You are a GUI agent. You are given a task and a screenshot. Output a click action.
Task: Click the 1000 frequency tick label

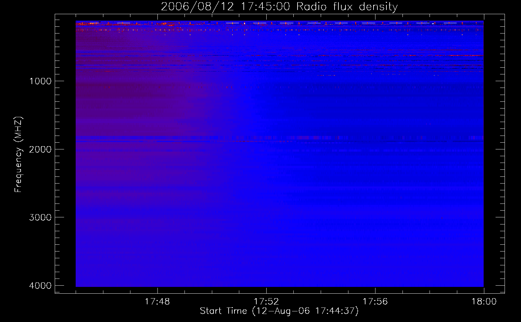coord(41,81)
